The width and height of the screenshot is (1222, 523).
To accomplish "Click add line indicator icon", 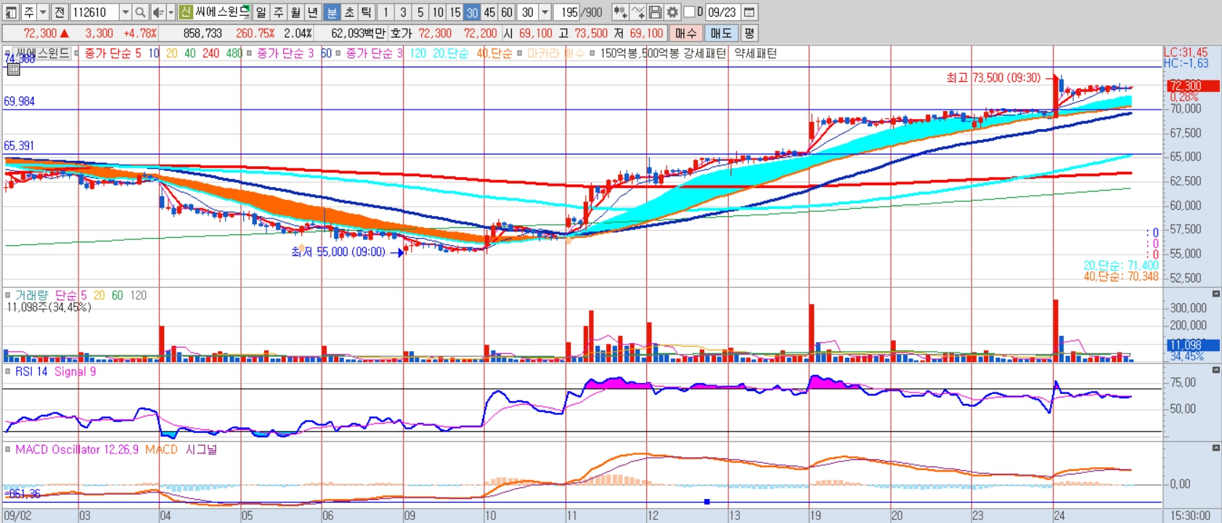I will [638, 12].
